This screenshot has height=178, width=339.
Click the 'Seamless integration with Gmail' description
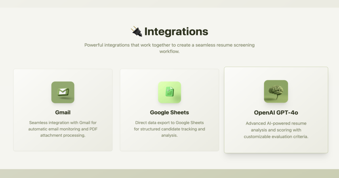coord(63,129)
